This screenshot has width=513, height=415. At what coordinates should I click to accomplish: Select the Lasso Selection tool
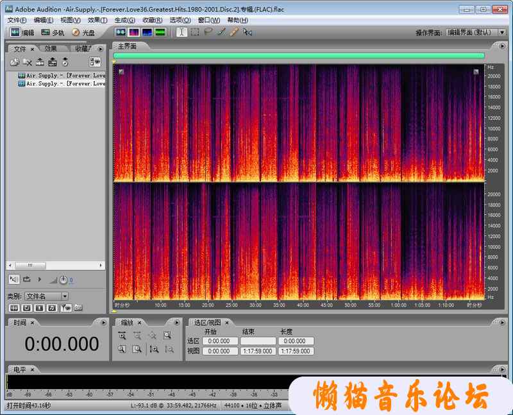pyautogui.click(x=208, y=31)
